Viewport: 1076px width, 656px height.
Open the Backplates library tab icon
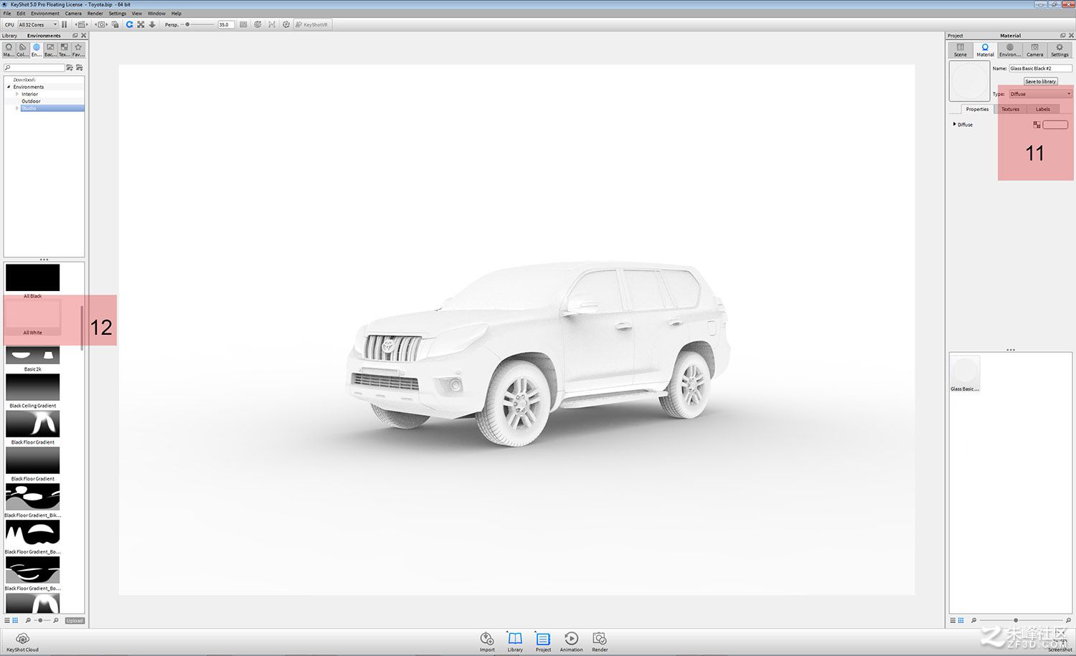50,50
